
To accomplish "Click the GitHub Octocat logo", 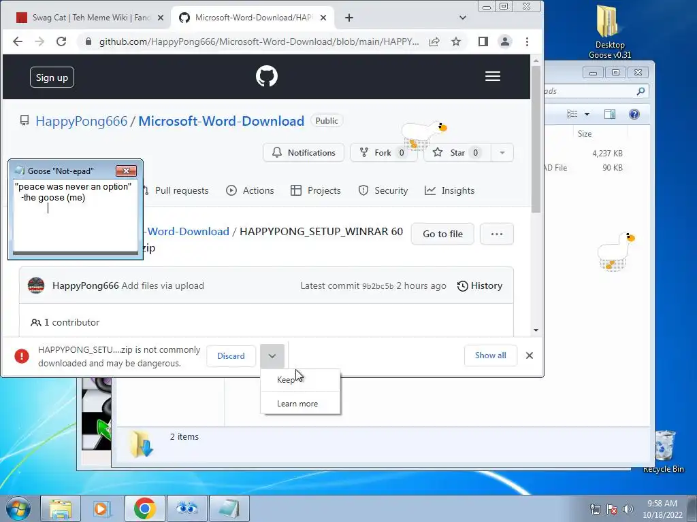I will (267, 76).
